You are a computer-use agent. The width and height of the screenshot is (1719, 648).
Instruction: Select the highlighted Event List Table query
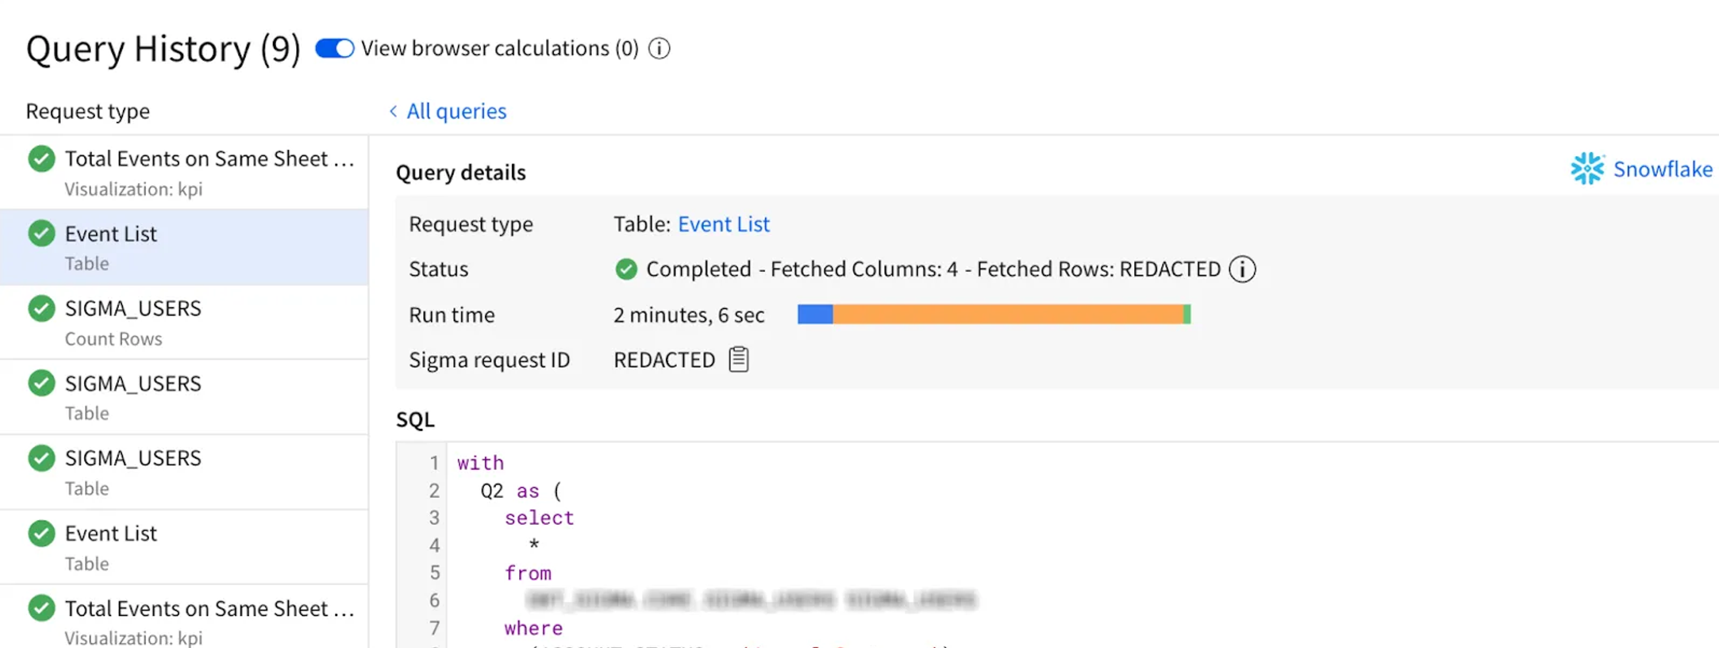pos(184,247)
